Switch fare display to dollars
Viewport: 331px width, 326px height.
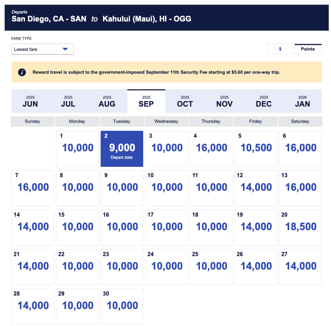click(280, 49)
